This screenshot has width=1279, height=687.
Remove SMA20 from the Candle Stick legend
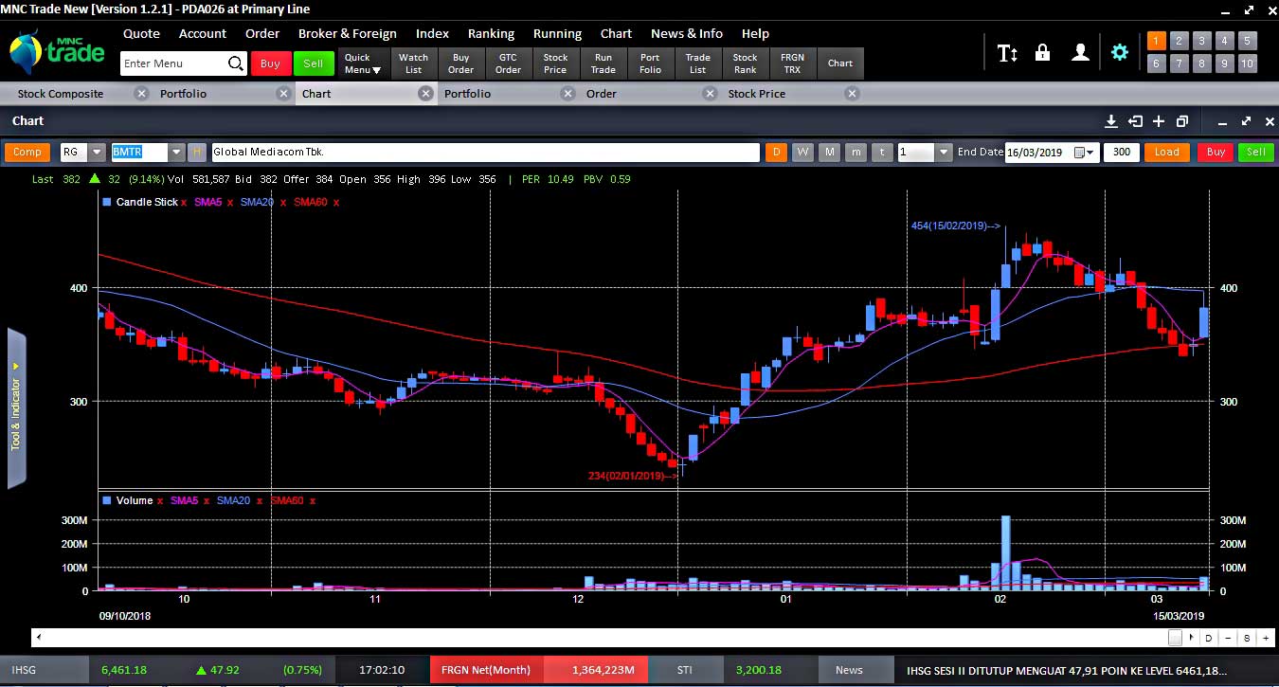coord(283,203)
